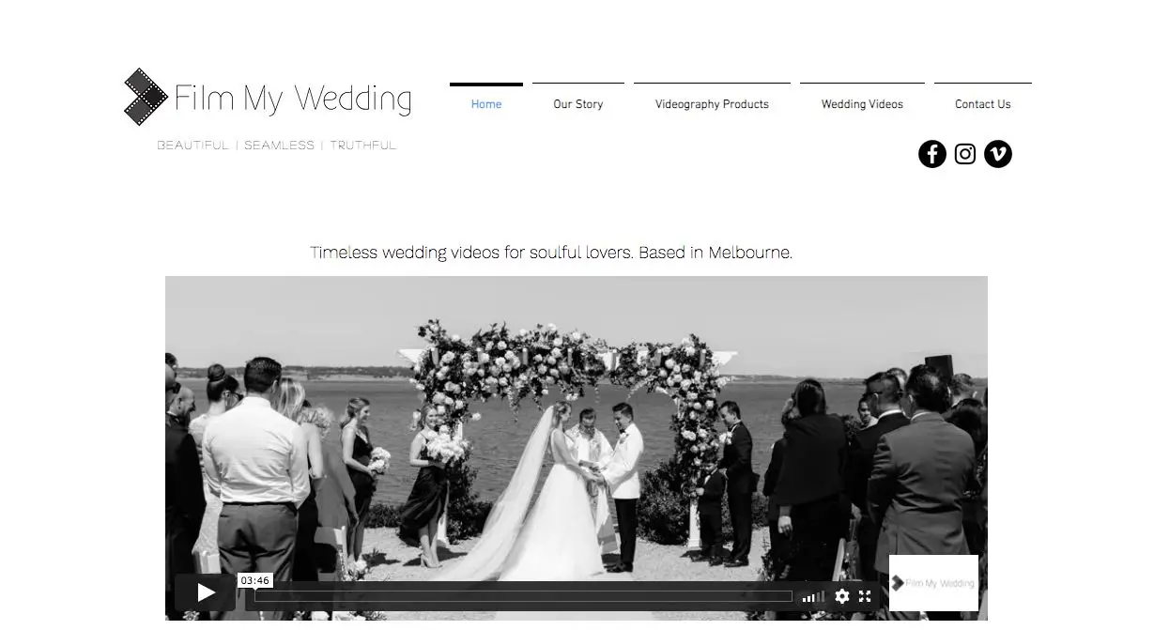This screenshot has width=1154, height=630.
Task: Open the Contact Us page
Action: click(x=983, y=104)
